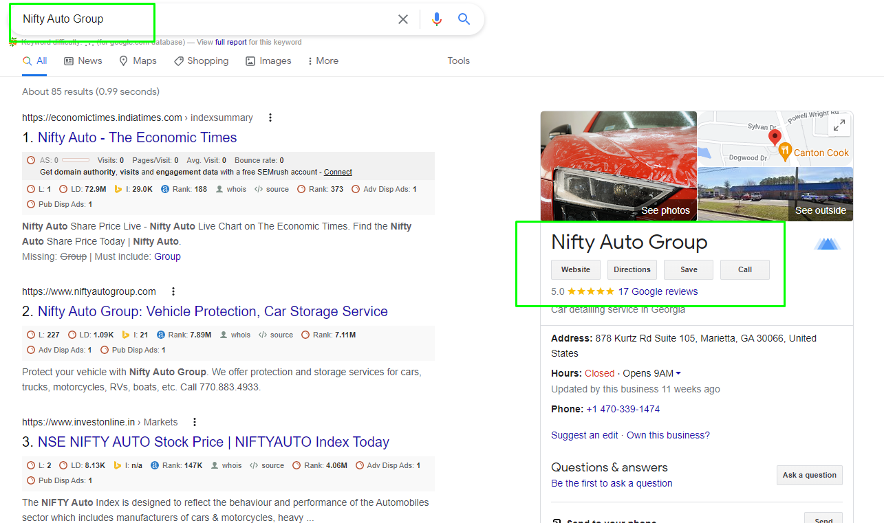Click the Alexa Rank: 188 metric
The image size is (884, 523).
coord(184,189)
